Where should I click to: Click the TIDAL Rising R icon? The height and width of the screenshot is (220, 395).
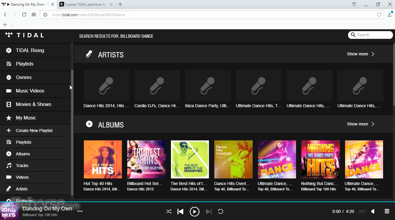9,50
